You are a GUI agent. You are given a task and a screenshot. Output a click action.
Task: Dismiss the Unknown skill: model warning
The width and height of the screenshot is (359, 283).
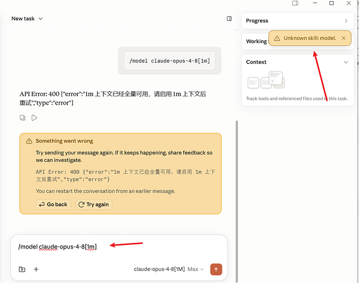tap(344, 38)
